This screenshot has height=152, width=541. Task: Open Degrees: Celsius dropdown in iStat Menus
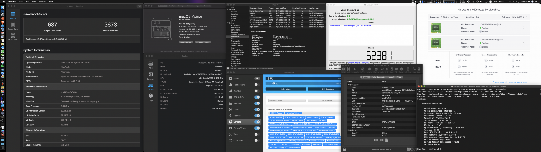point(287,100)
